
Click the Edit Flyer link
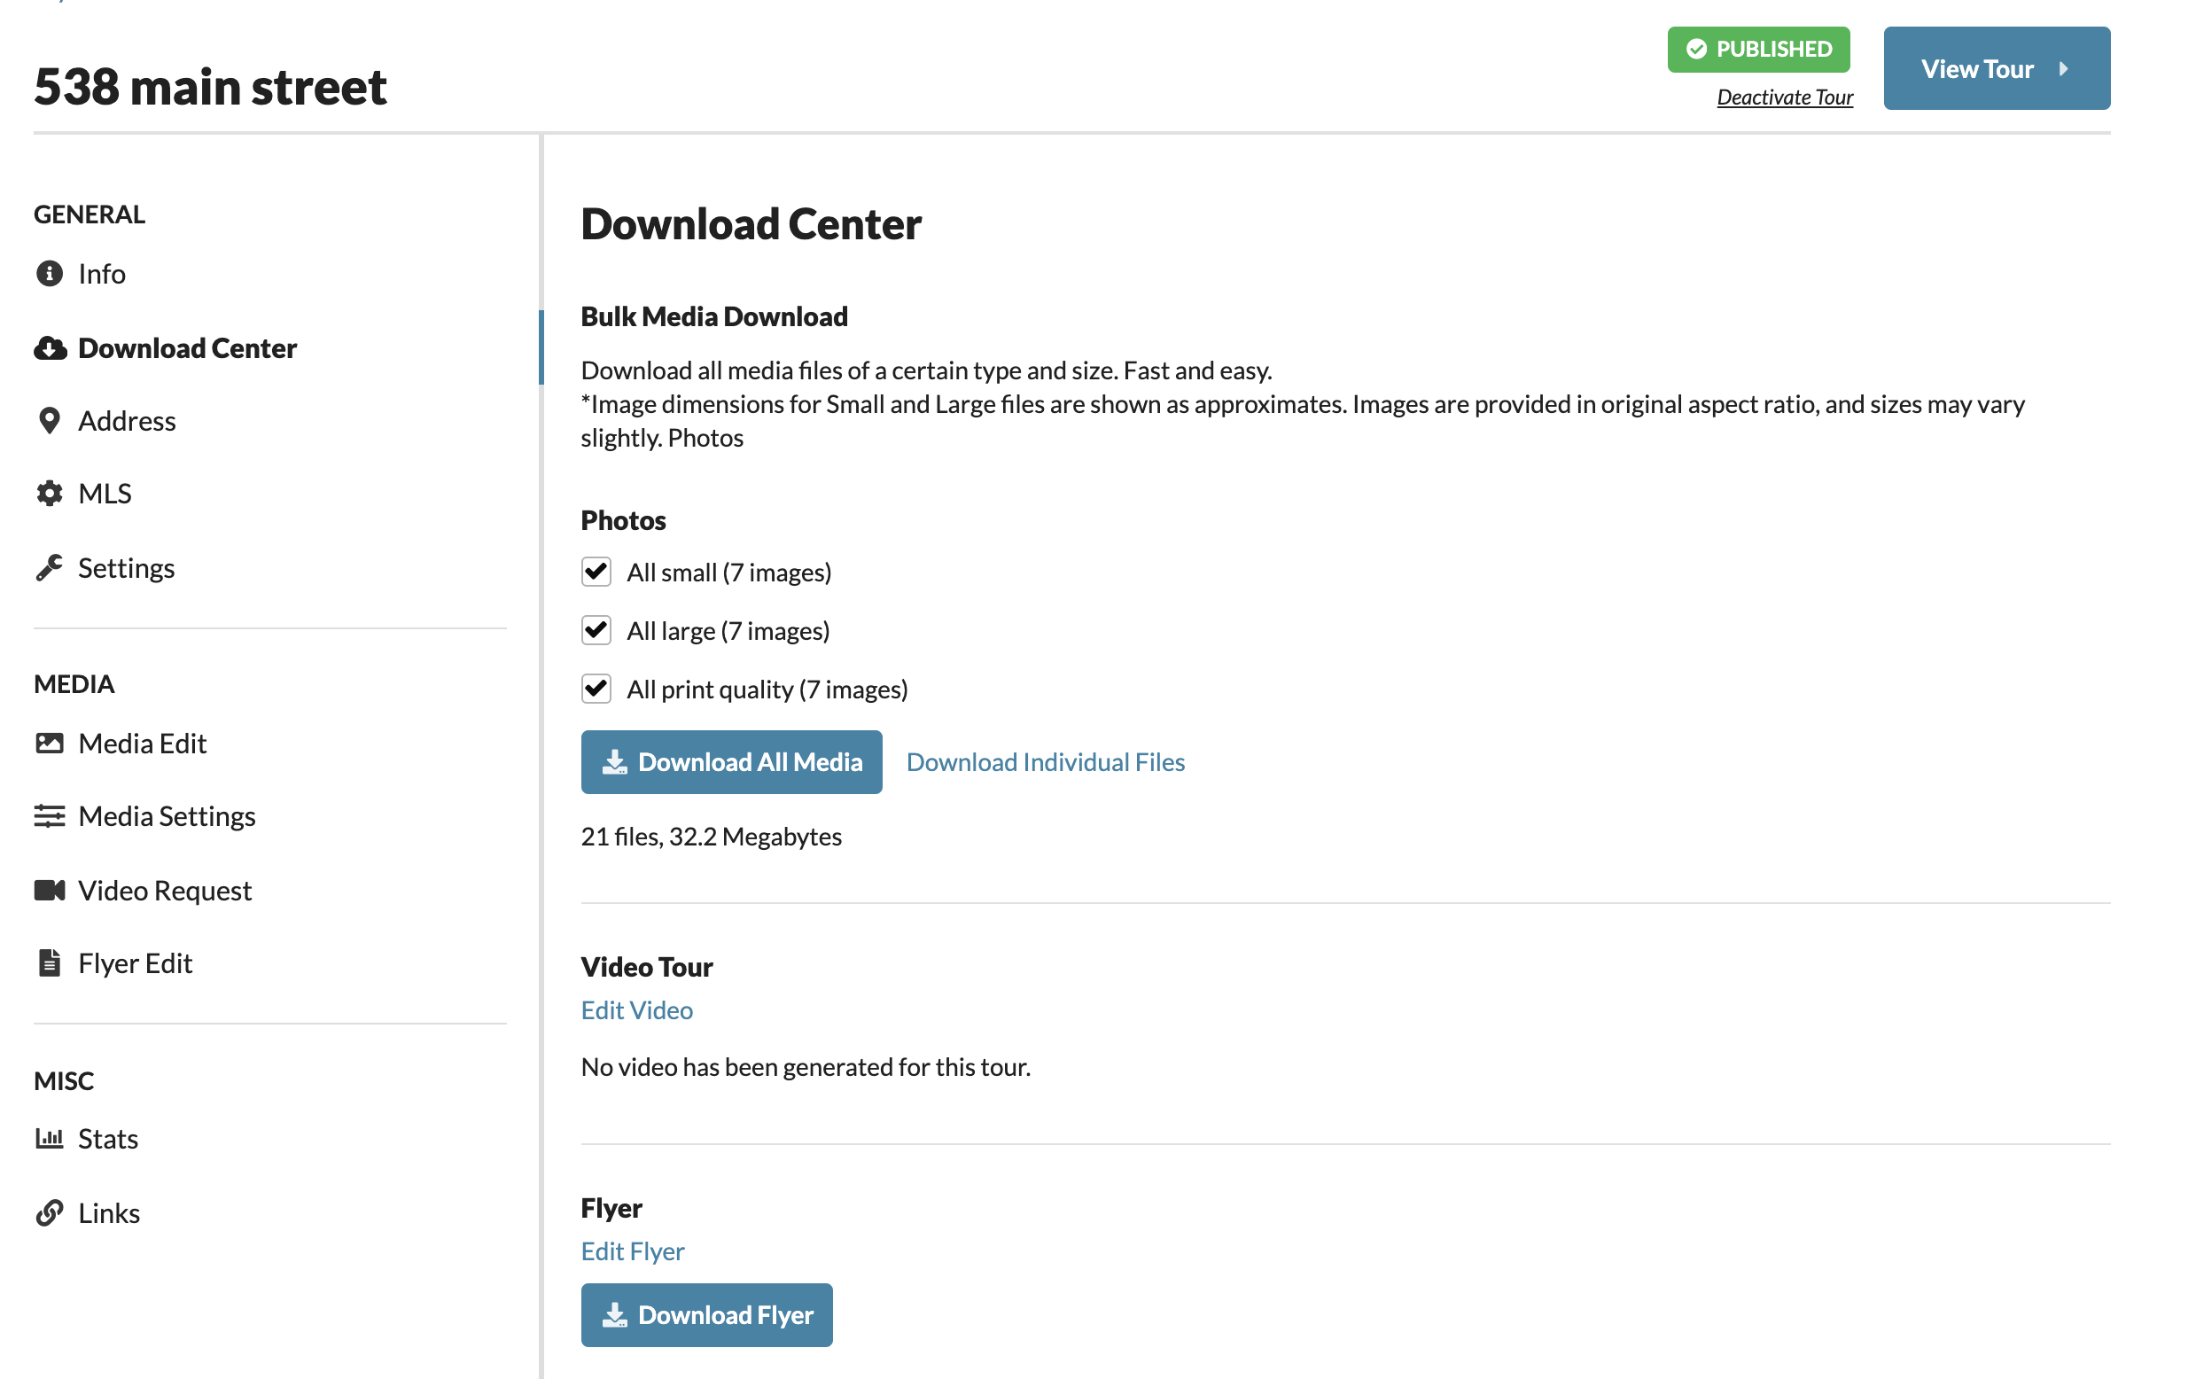632,1250
